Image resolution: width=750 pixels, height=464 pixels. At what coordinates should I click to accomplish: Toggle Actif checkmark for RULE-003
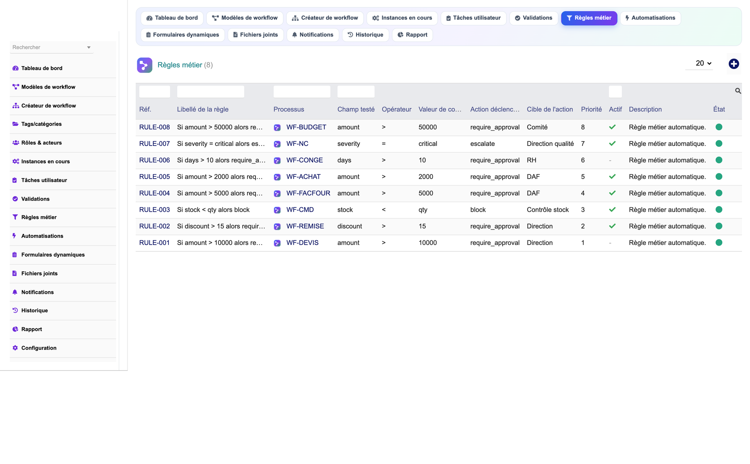coord(612,210)
